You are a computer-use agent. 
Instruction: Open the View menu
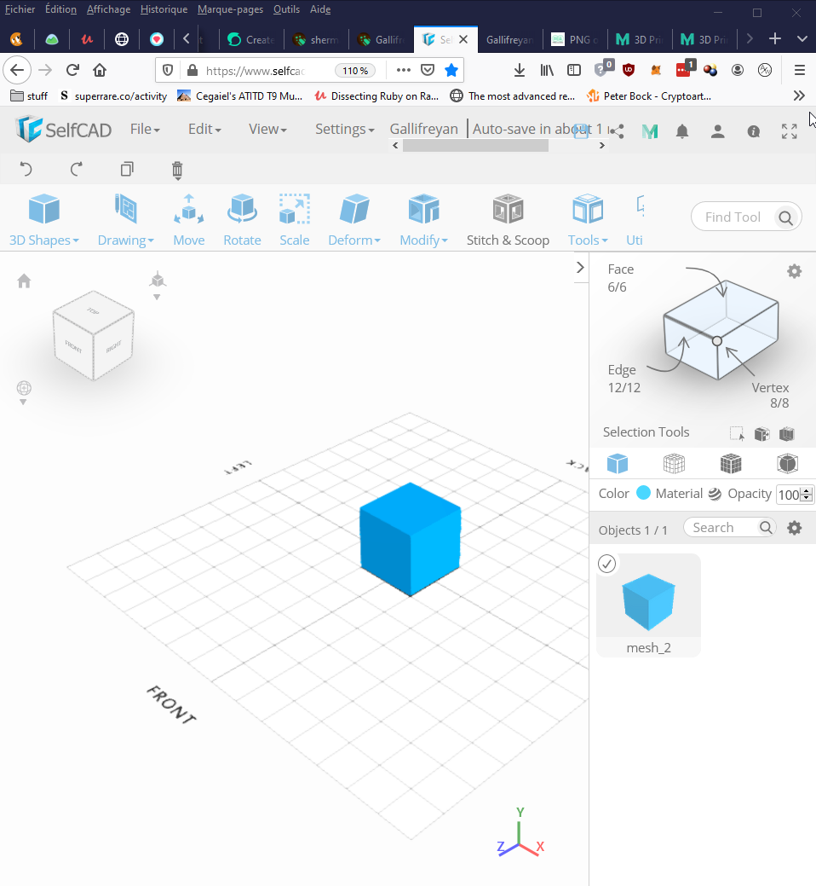pos(267,129)
